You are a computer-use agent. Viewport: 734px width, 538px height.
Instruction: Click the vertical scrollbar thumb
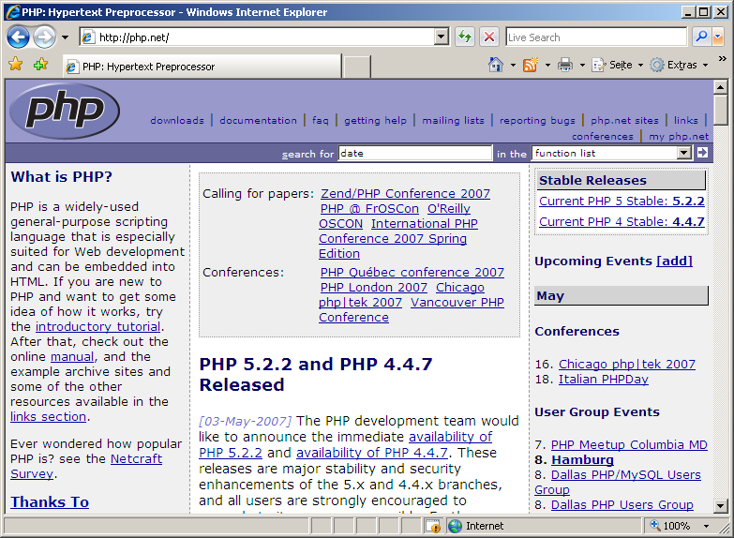(721, 110)
